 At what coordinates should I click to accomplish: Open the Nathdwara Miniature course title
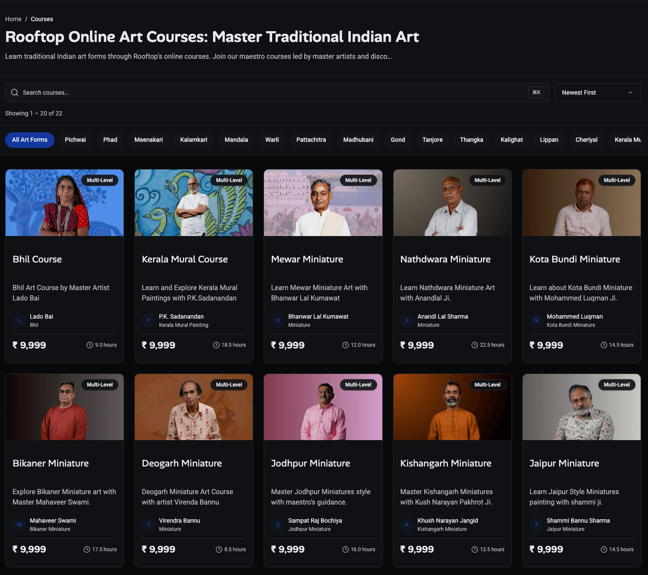(x=445, y=259)
